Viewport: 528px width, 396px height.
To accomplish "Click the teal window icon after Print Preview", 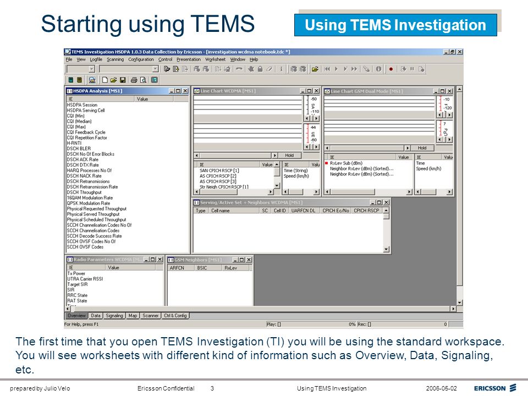I will (x=154, y=80).
